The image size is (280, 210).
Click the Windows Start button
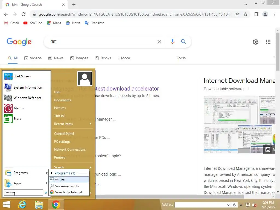click(7, 205)
